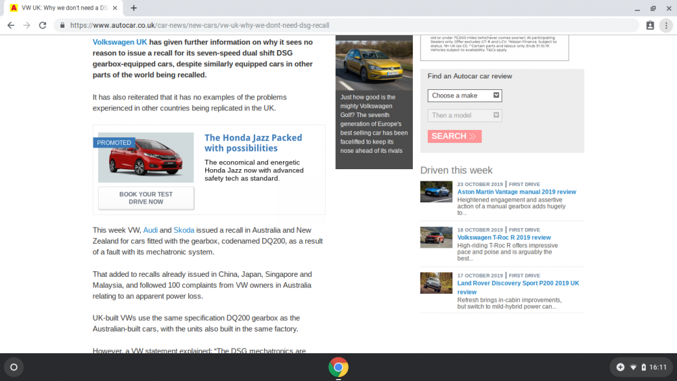Open The Honda Jazz Packed with possibilities link
The width and height of the screenshot is (677, 381).
[x=253, y=143]
